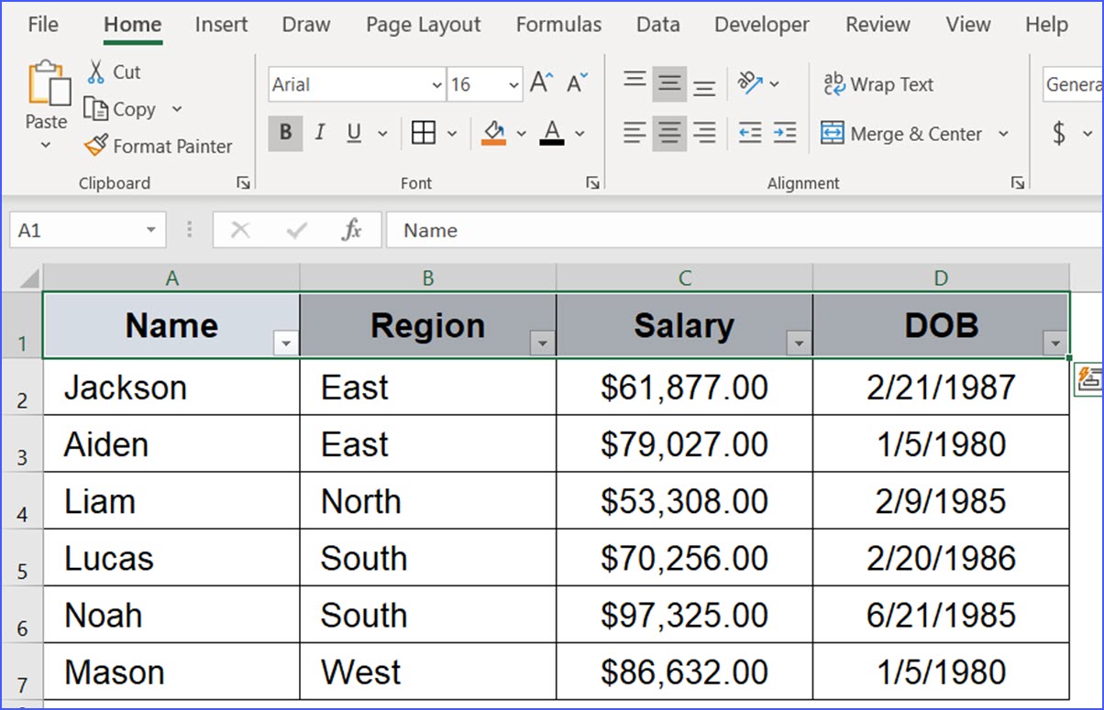Click the Quick Analysis icon beside table

[1088, 379]
